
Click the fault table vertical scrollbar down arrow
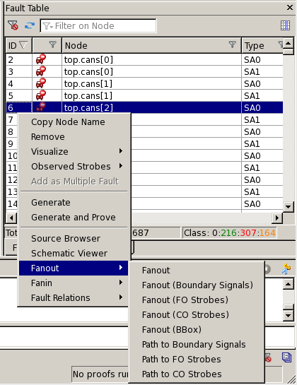288,206
